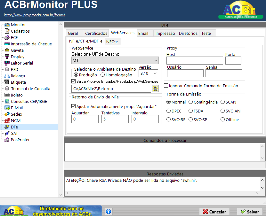Enable Ignorar Comando Forma de Emissão
The height and width of the screenshot is (216, 266).
click(x=166, y=86)
